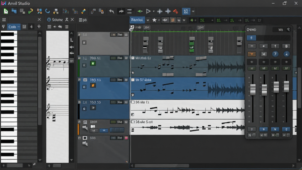
Task: Expand the Coit dropdown in the piano panel
Action: click(14, 27)
